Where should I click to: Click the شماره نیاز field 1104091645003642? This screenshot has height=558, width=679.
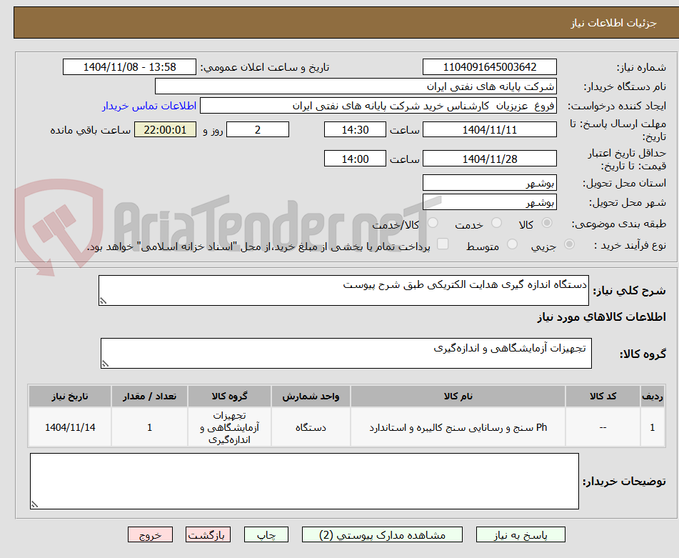point(489,67)
